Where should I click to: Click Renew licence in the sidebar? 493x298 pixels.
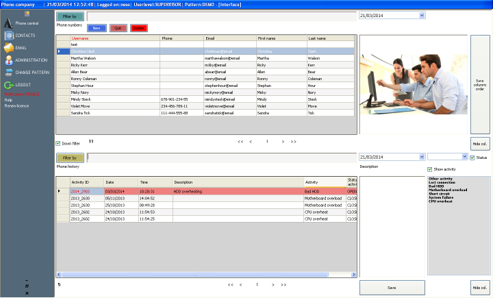click(16, 106)
